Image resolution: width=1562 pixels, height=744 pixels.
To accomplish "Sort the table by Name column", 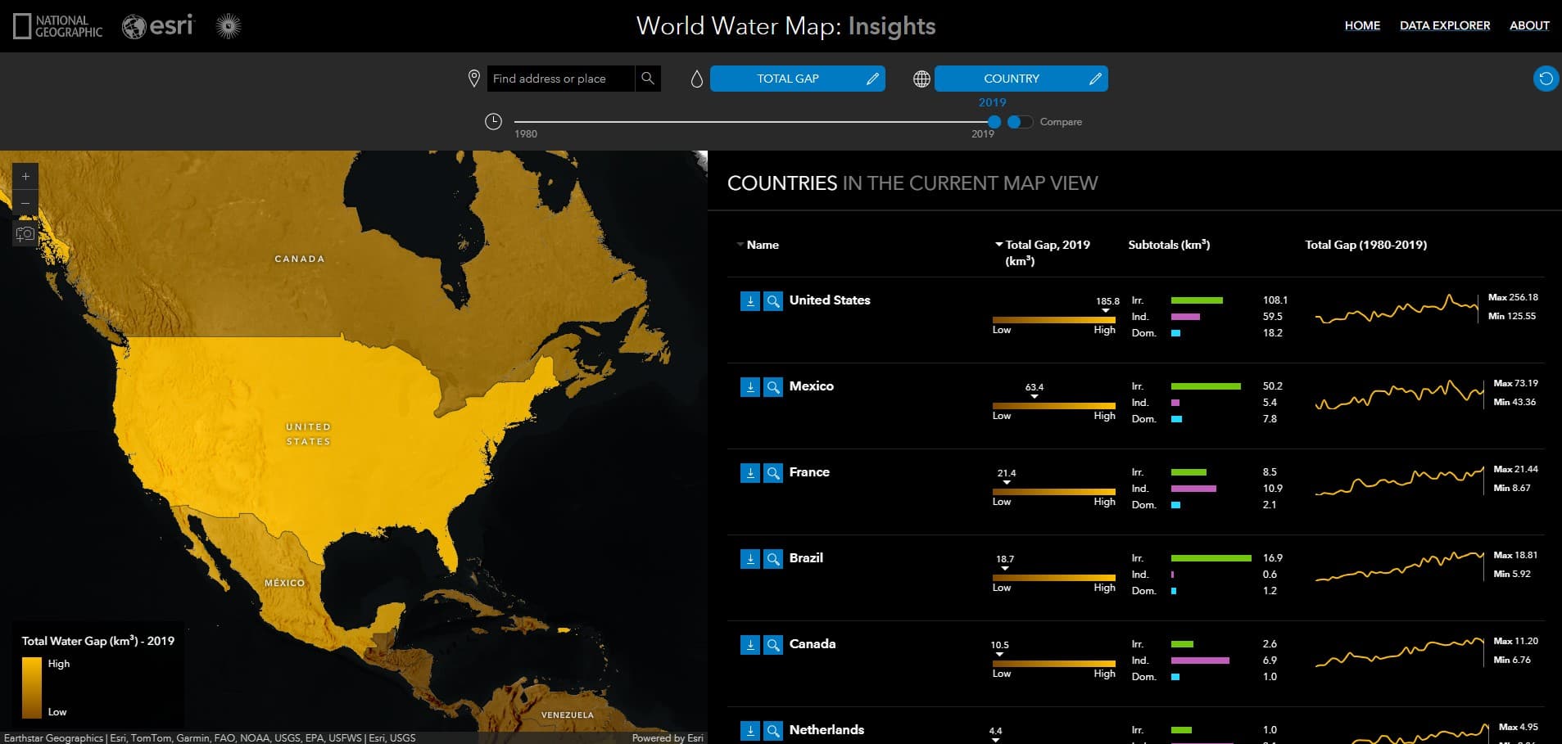I will click(x=762, y=245).
